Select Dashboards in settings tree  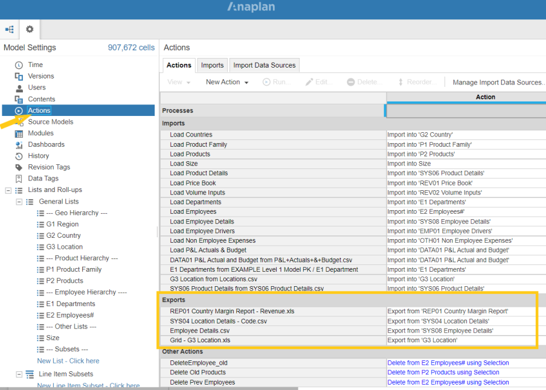coord(47,144)
